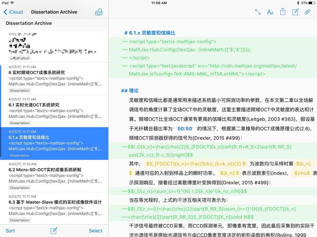
Task: Tap the Bluetooth status icon
Action: (298, 3)
